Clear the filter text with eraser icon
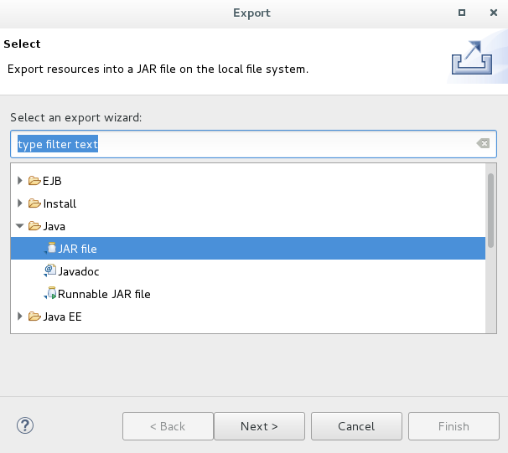The image size is (508, 453). (483, 143)
